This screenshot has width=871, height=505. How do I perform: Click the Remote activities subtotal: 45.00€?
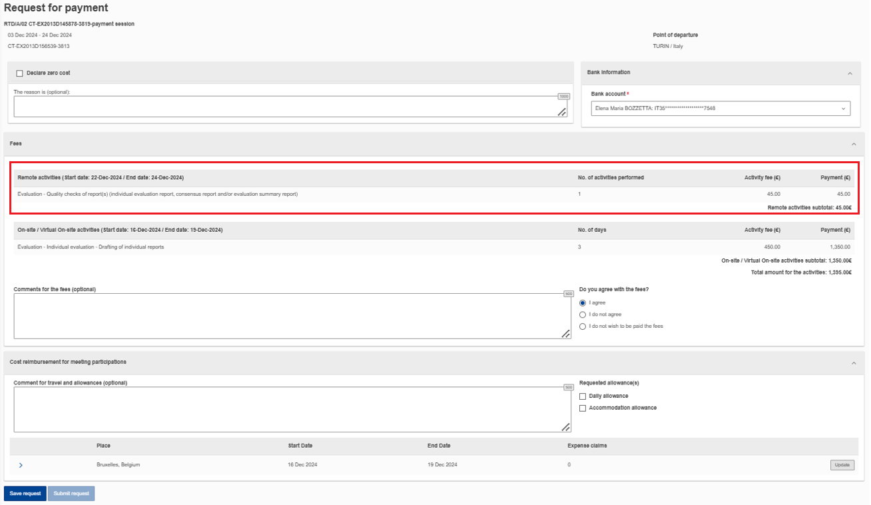809,208
